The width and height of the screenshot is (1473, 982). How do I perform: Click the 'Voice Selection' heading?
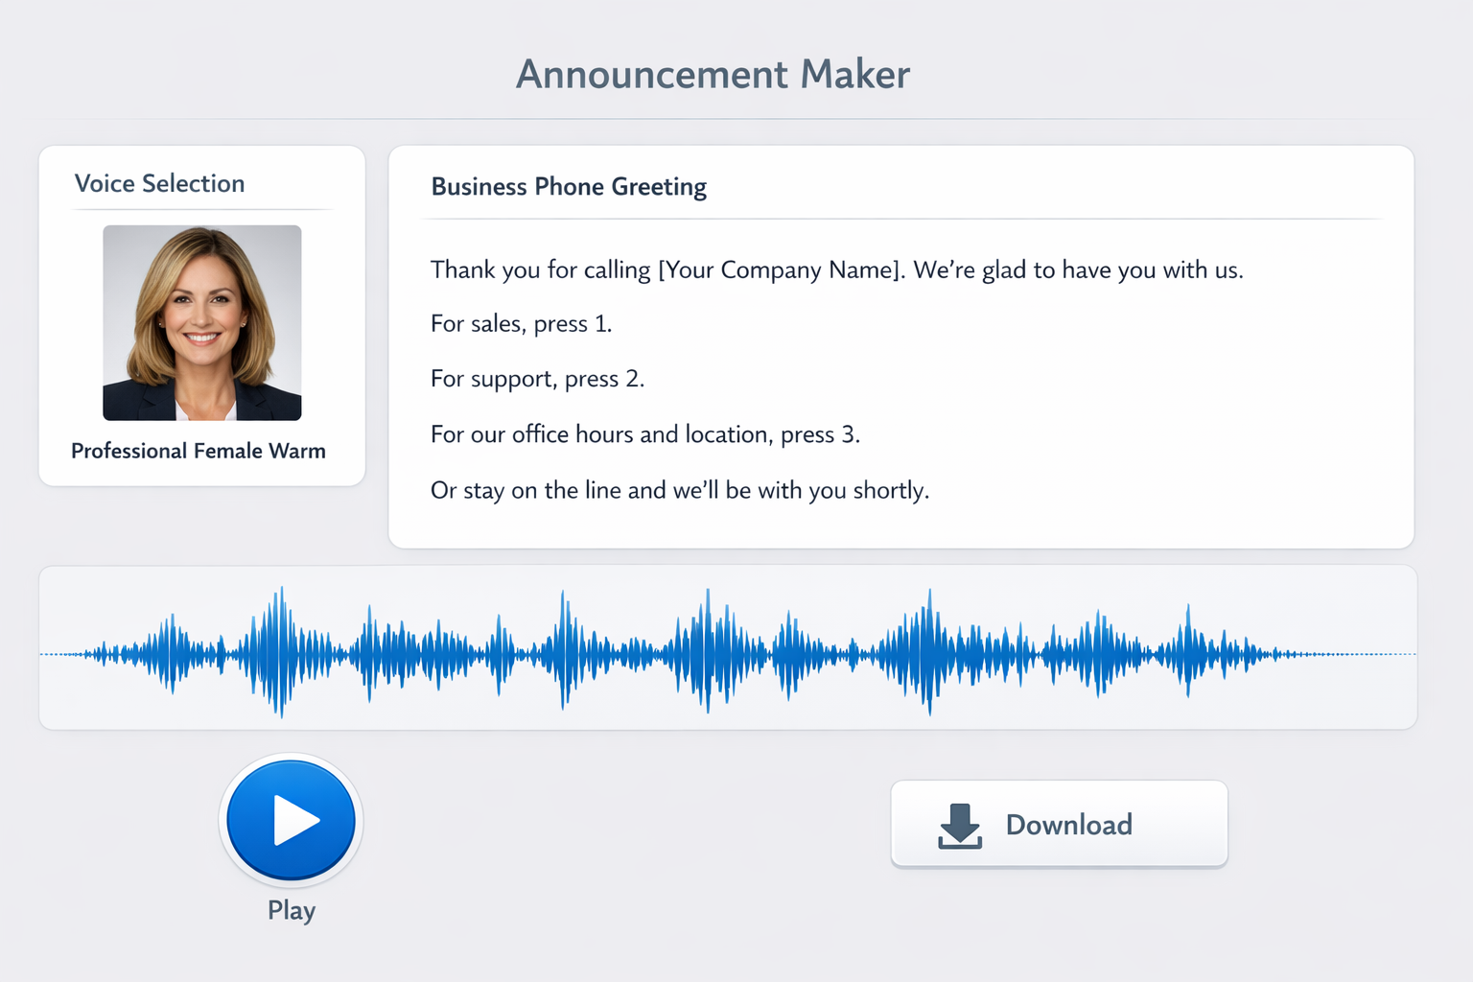point(160,183)
